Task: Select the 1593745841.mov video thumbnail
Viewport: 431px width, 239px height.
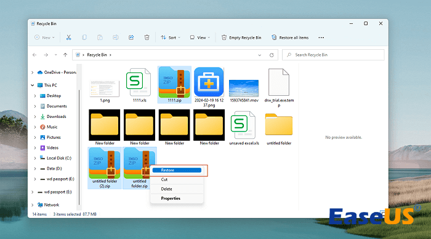Action: click(244, 88)
